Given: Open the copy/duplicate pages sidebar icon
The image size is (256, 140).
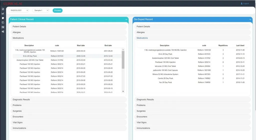Looking at the screenshot, I should (3, 22).
